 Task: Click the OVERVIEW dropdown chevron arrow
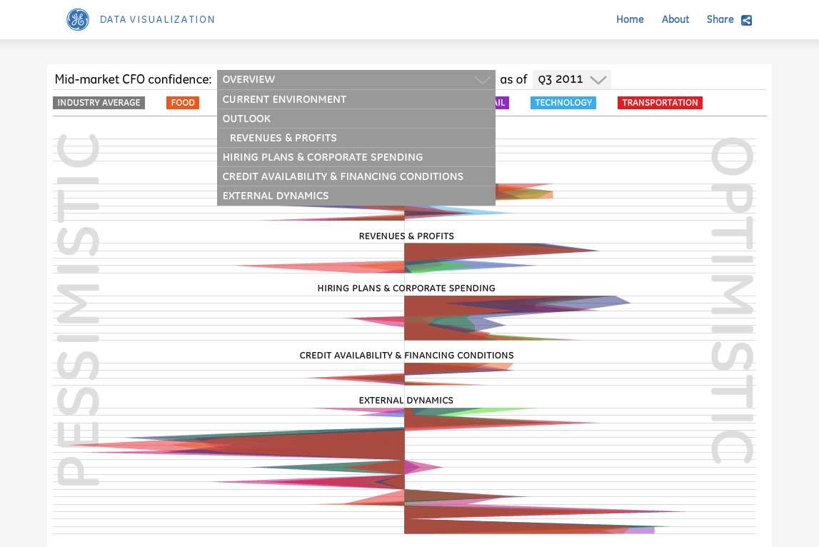[x=482, y=80]
